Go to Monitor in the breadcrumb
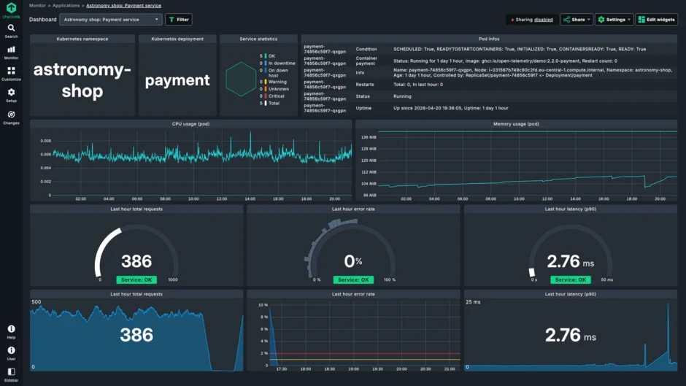Image resolution: width=686 pixels, height=386 pixels. [37, 6]
